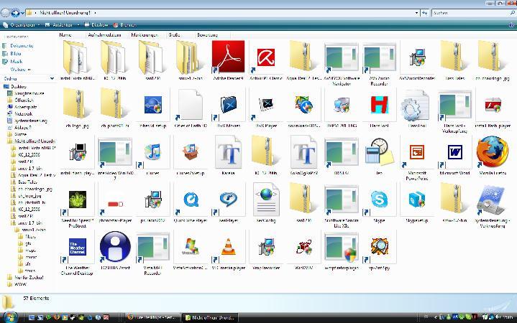Open the help icon on the toolbar
Image resolution: width=517 pixels, height=323 pixels.
click(x=512, y=24)
